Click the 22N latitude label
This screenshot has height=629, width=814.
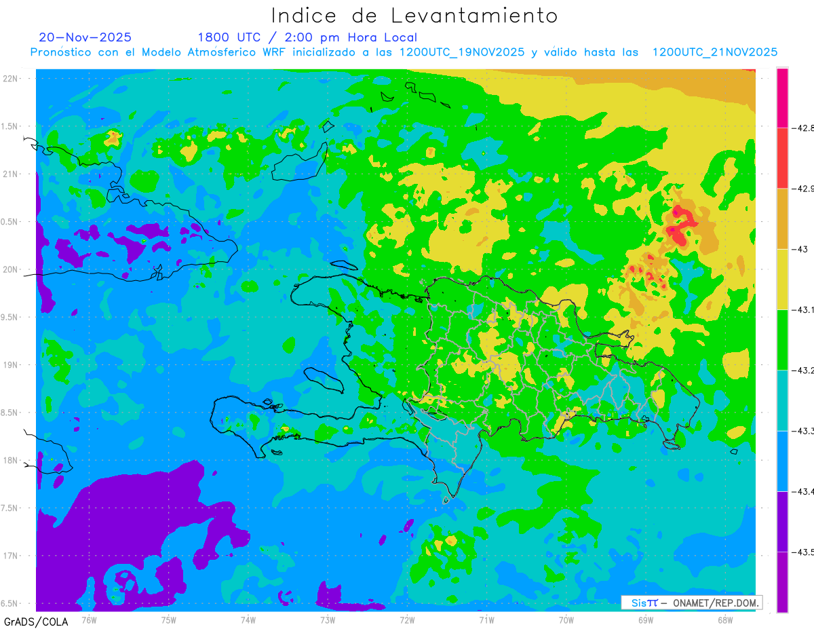11,78
